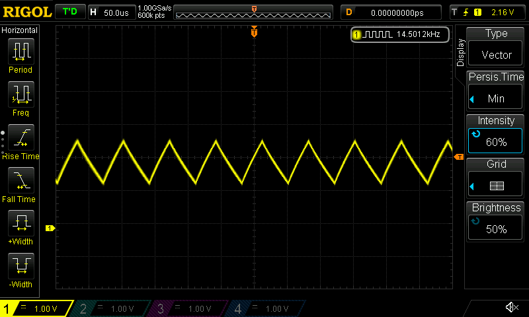529x317 pixels.
Task: Click the RIGOL logo
Action: pos(27,12)
